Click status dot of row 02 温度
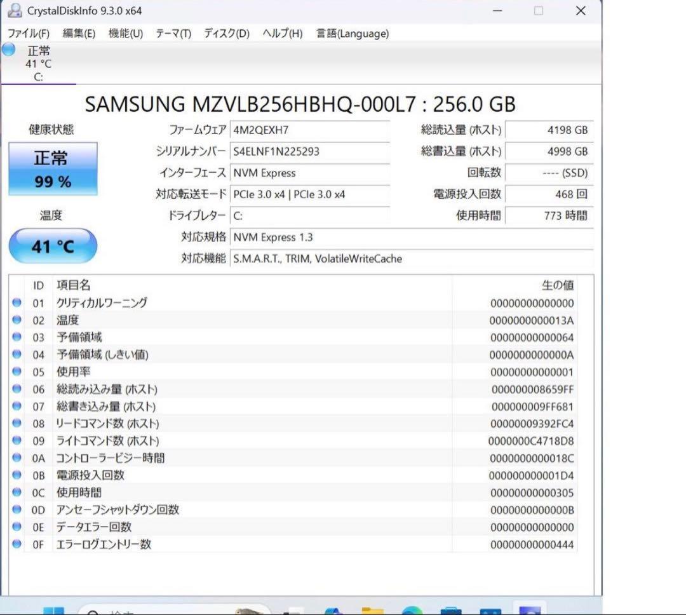 [17, 320]
